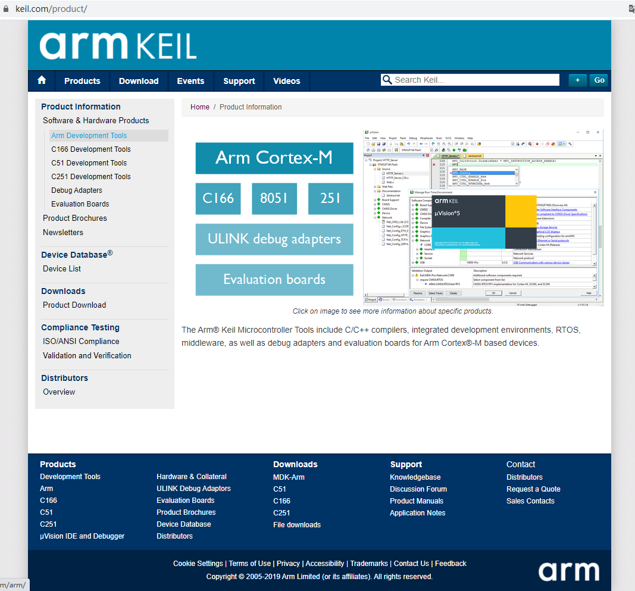635x591 pixels.
Task: Open the Videos section from the top menu
Action: pyautogui.click(x=286, y=80)
